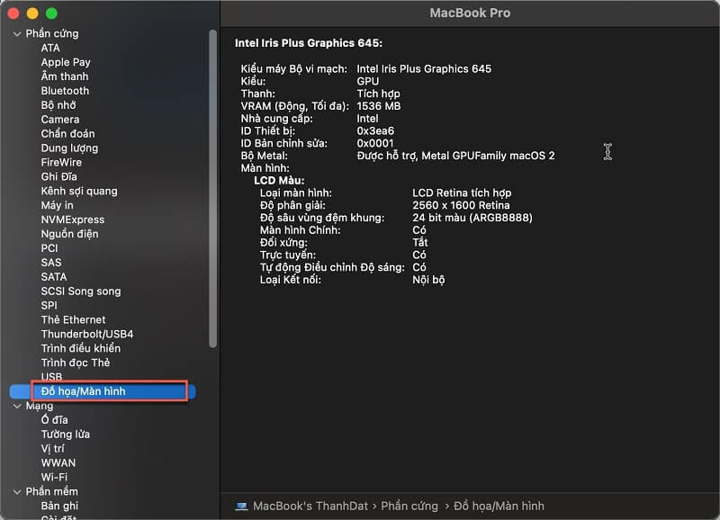Open the Vị trí item
This screenshot has height=520, width=720.
[52, 448]
